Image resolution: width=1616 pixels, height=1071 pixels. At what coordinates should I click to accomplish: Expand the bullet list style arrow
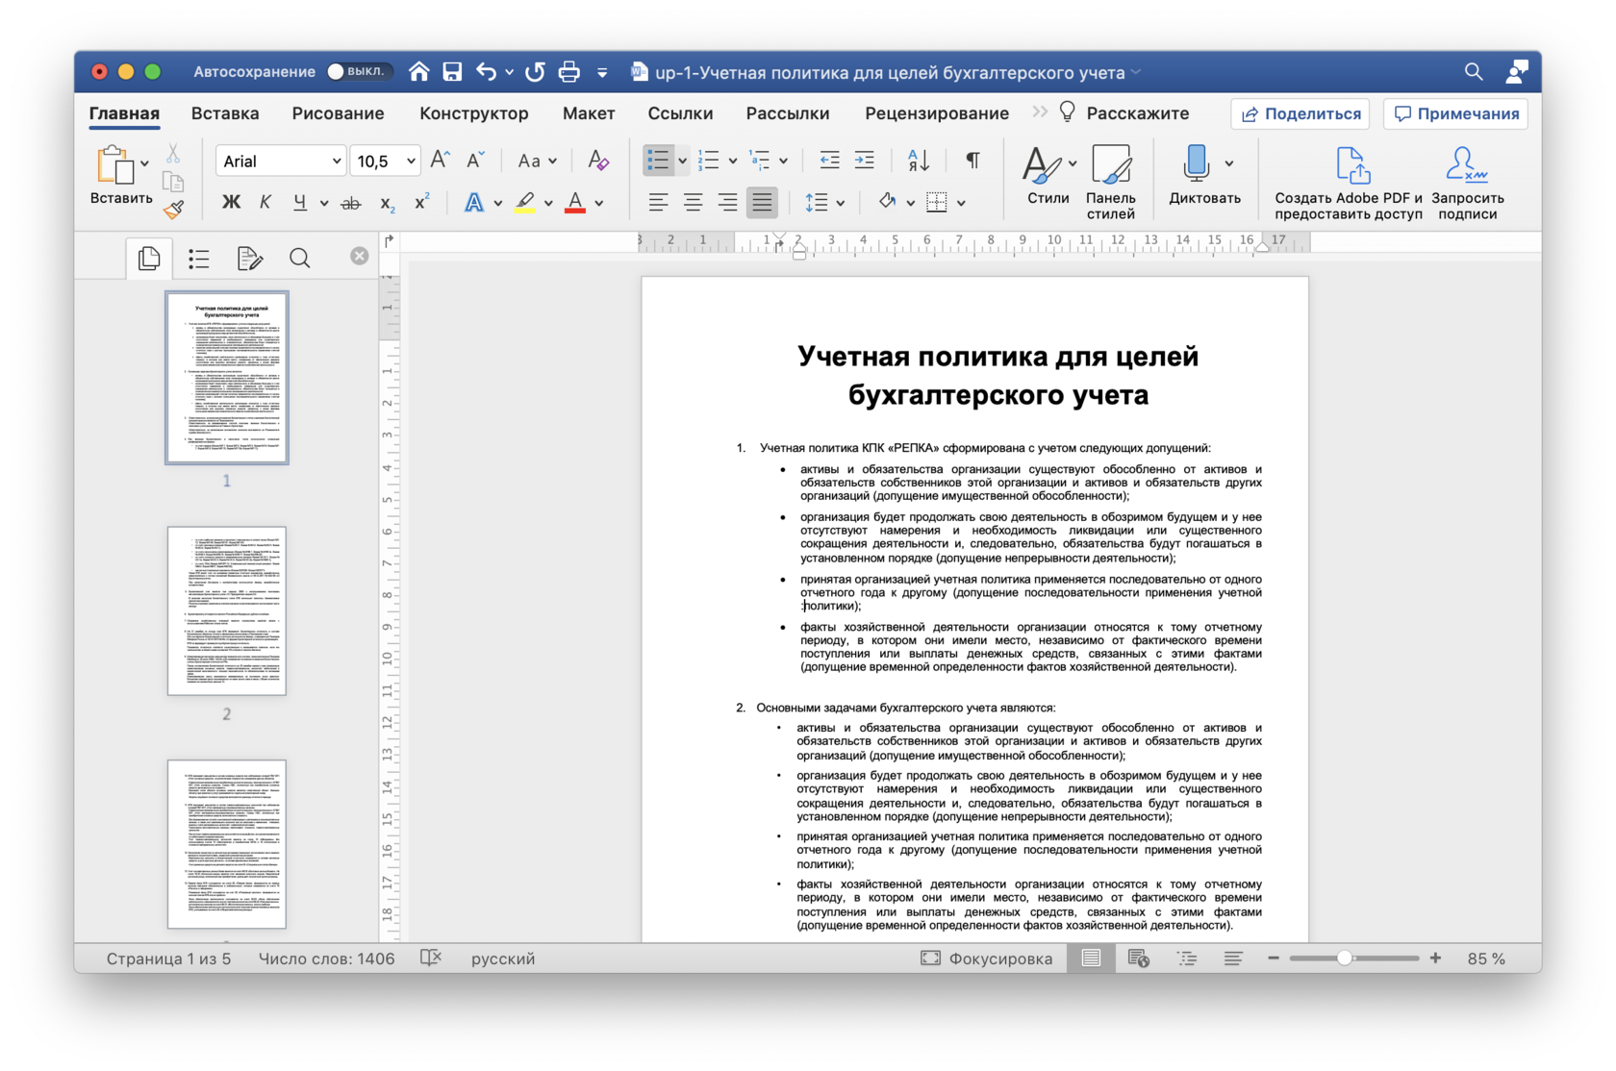tap(682, 161)
